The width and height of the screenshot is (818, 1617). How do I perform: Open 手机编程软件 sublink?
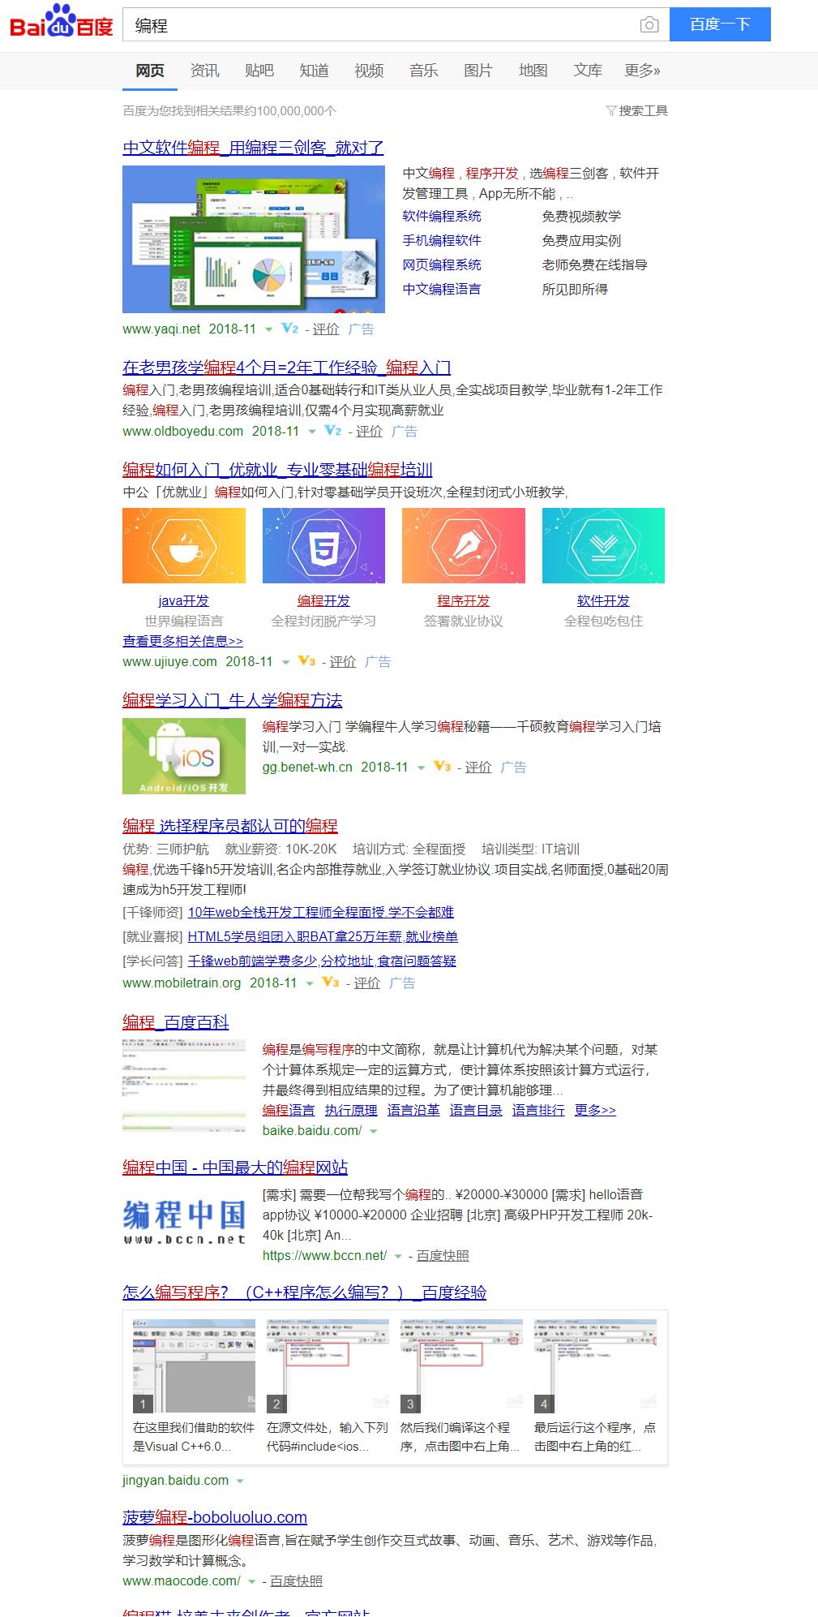442,240
